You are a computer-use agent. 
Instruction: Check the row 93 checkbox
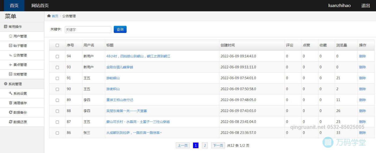point(57,67)
